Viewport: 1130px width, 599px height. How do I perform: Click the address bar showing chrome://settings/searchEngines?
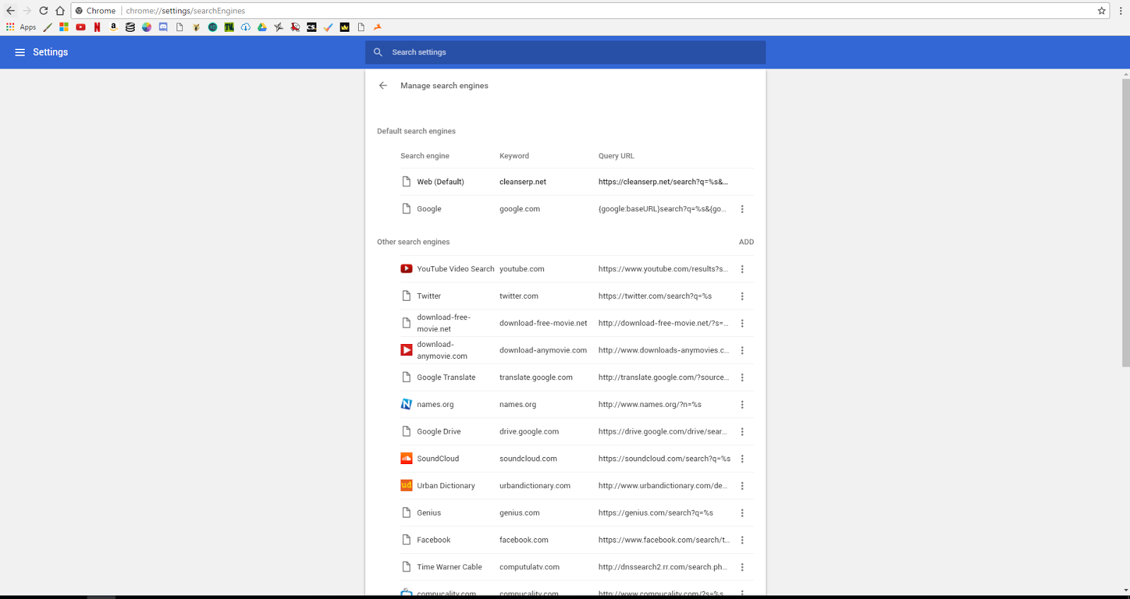(x=590, y=11)
